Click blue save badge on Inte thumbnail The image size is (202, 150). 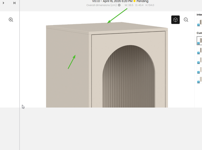coord(198,25)
